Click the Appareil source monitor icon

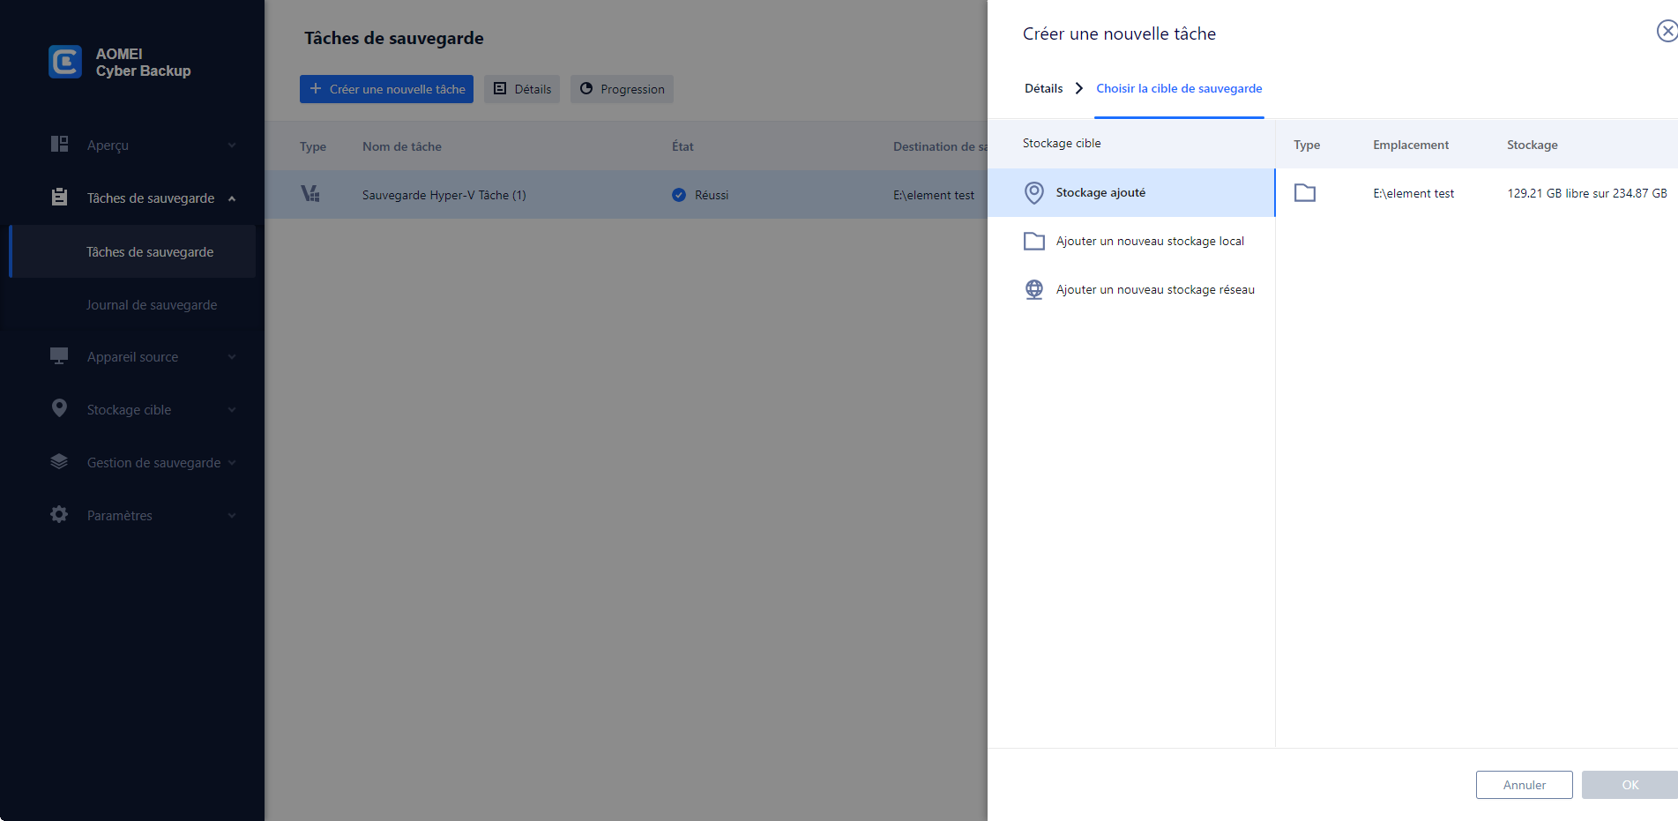pos(59,356)
